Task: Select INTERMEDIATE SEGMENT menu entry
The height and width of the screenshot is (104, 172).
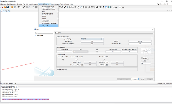Action: point(48,23)
